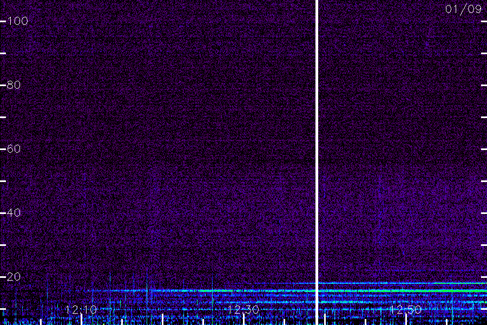Click the 80 frequency axis label
The image size is (487, 325).
pyautogui.click(x=14, y=85)
